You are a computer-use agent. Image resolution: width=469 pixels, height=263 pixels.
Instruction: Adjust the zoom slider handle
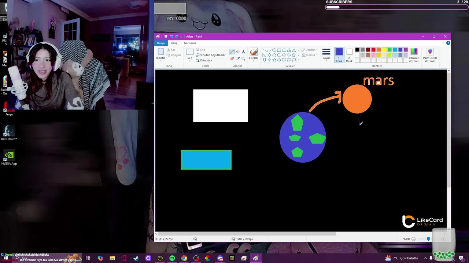428,239
